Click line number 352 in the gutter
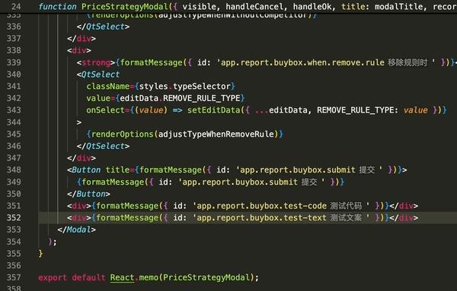Image resolution: width=457 pixels, height=291 pixels. click(x=14, y=218)
